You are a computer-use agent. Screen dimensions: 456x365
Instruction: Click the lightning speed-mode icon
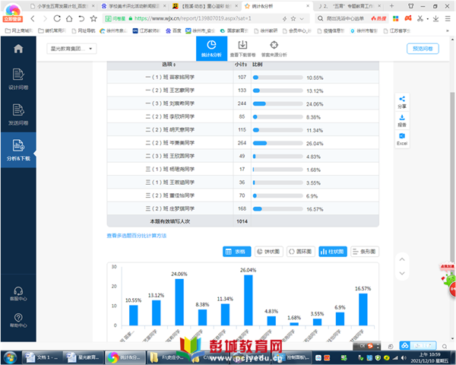284,18
